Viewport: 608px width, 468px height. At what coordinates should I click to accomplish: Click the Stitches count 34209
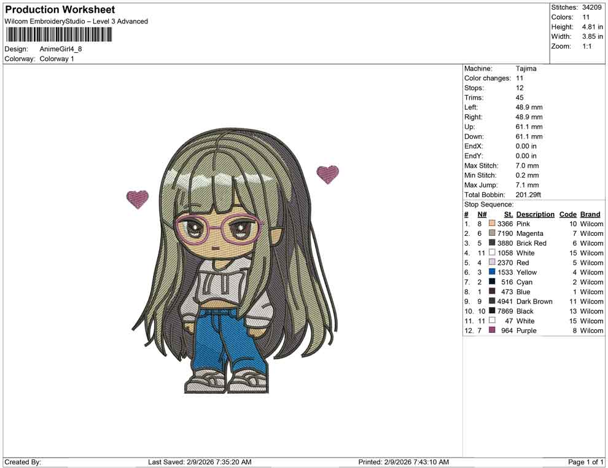[x=592, y=7]
